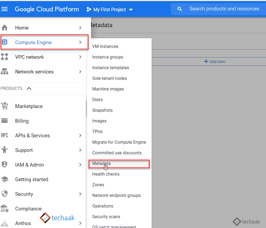Viewport: 266px width, 228px height.
Task: Select Migrate for Compute Engine
Action: coord(119,142)
